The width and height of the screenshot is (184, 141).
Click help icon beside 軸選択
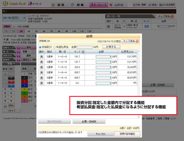pyautogui.click(x=18, y=60)
